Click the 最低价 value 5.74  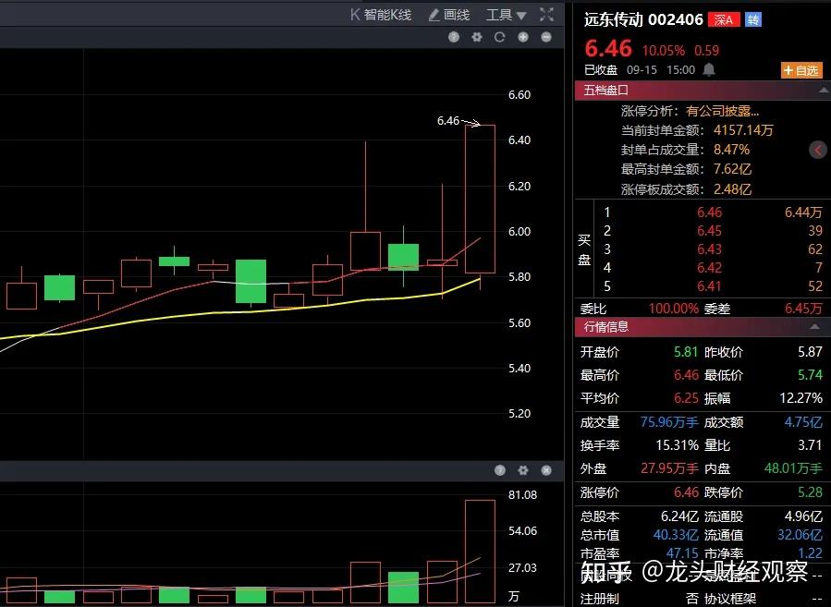click(x=810, y=375)
